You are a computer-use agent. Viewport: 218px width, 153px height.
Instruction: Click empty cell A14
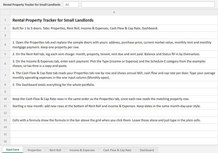pyautogui.click(x=114, y=127)
